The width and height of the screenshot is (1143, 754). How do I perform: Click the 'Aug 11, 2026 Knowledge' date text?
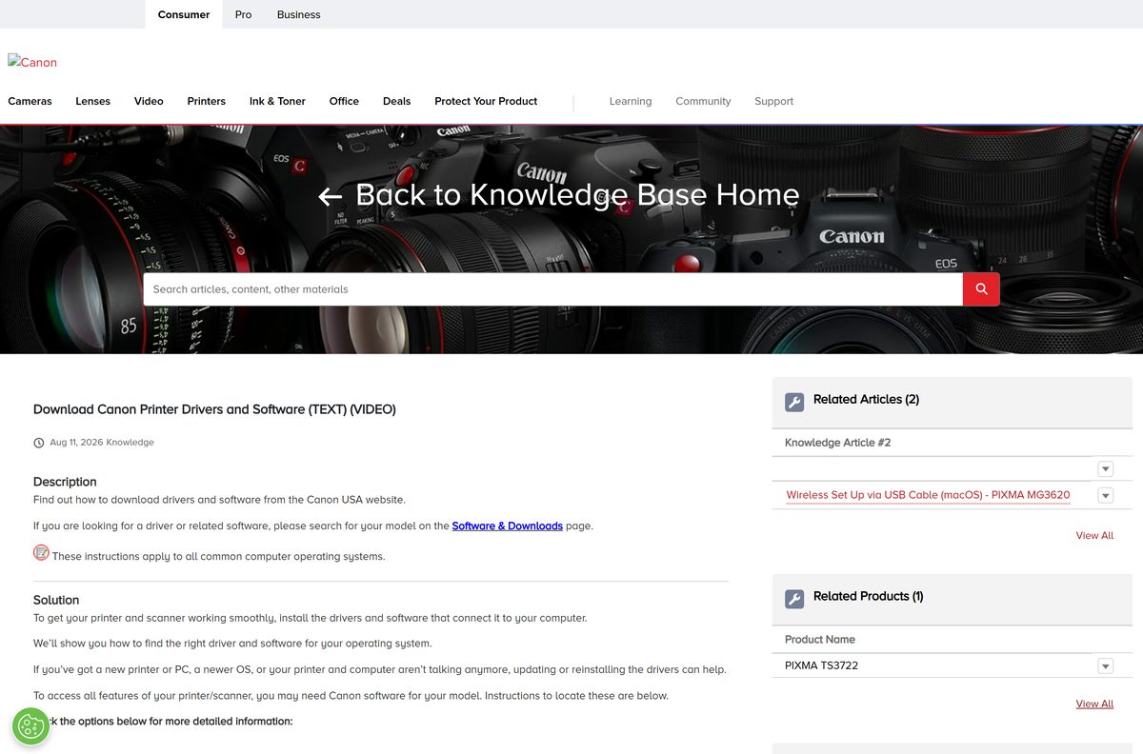coord(102,443)
